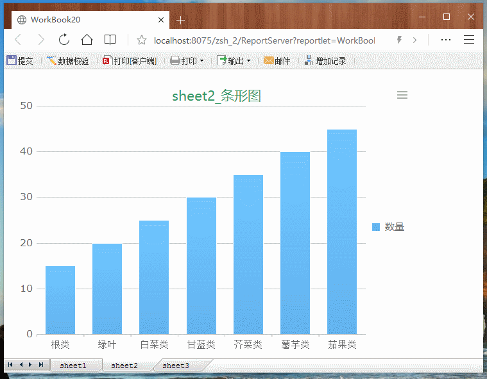Viewport: 487px width, 379px height.
Task: Open the reading view book icon
Action: (x=110, y=40)
